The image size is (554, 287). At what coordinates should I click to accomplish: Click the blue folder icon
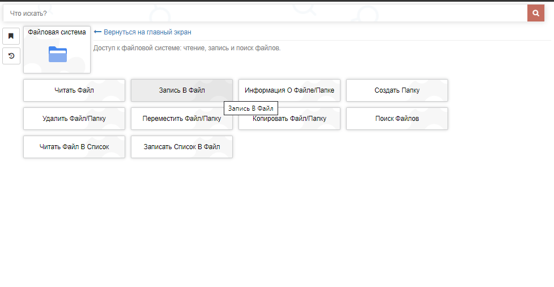57,54
